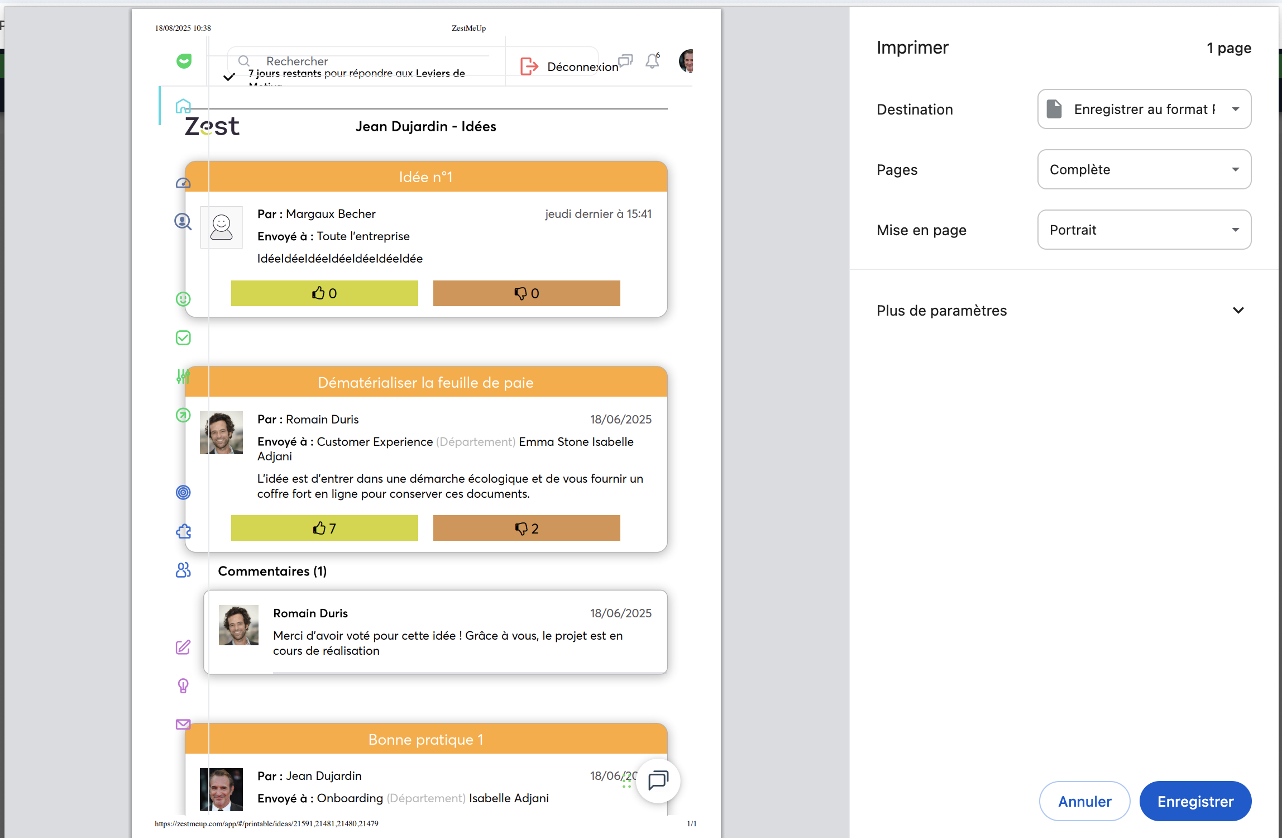The width and height of the screenshot is (1282, 838).
Task: Open the Pages dropdown set to Complète
Action: coord(1144,169)
